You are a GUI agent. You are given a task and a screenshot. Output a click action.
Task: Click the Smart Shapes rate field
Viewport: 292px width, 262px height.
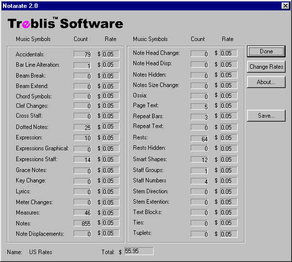[229, 160]
